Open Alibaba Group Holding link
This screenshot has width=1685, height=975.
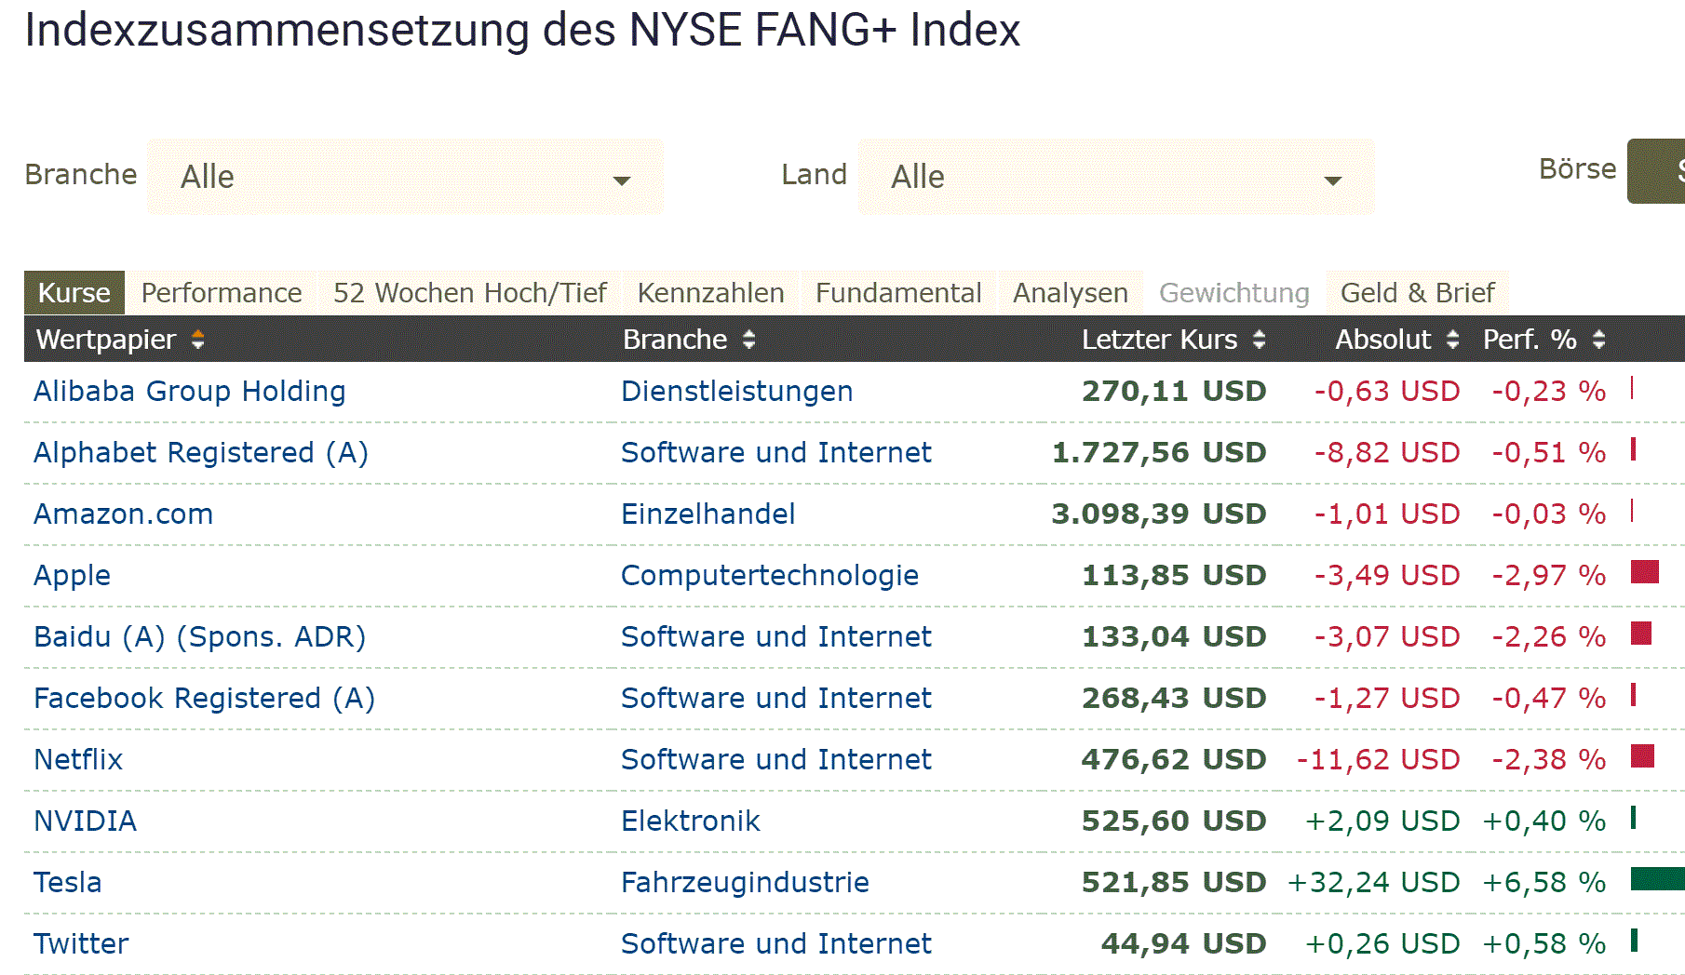(x=189, y=392)
